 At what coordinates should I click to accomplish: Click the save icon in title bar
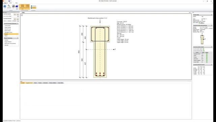9,1
